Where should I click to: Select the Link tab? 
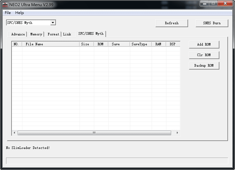click(x=67, y=34)
